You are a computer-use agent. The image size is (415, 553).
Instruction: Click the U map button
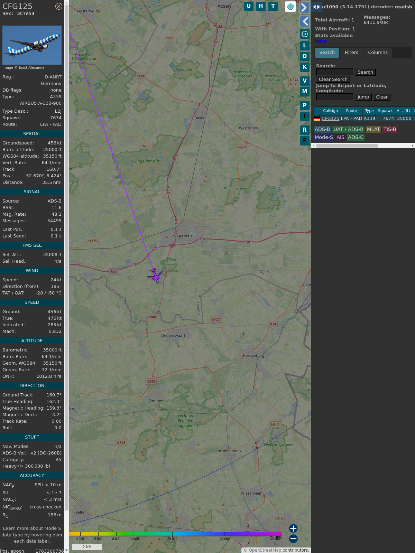[x=249, y=6]
